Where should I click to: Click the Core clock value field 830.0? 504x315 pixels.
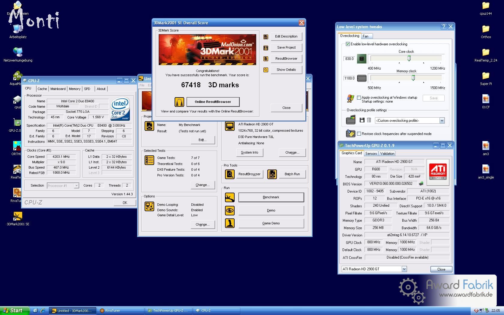[x=349, y=59]
